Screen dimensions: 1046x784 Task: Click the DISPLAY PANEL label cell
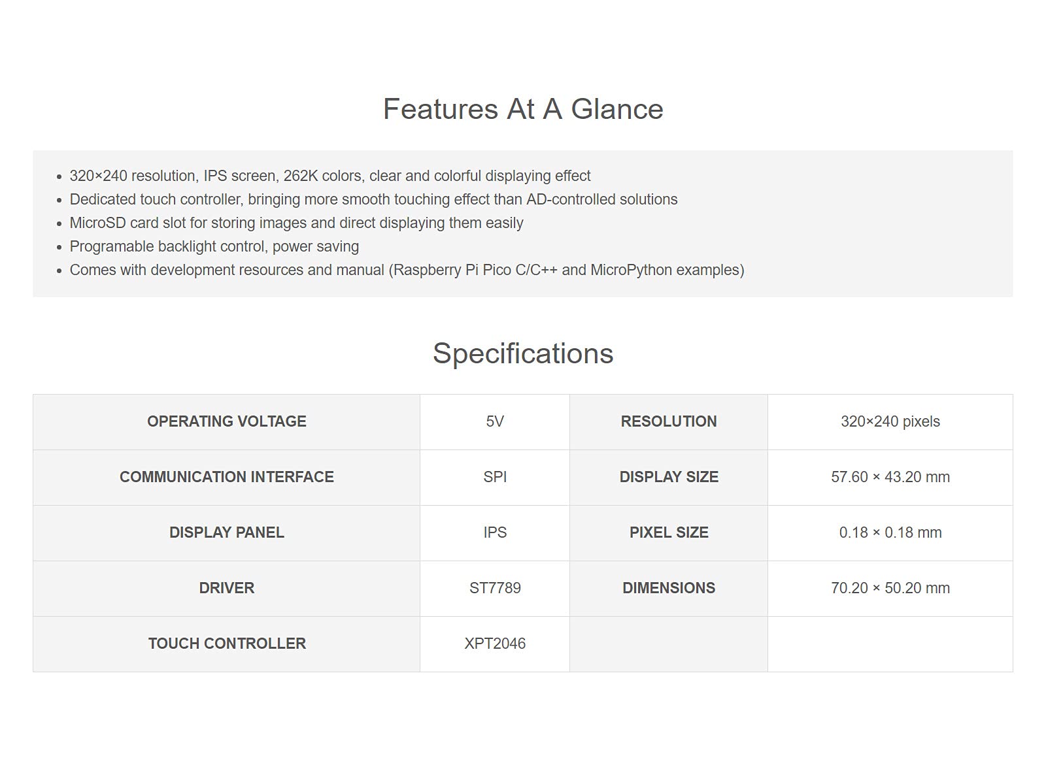226,533
